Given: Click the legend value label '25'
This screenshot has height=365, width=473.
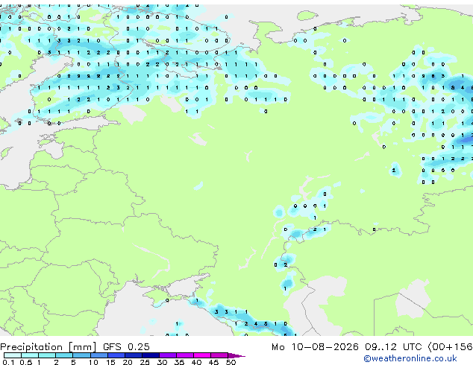Looking at the screenshot, I should point(145,362).
